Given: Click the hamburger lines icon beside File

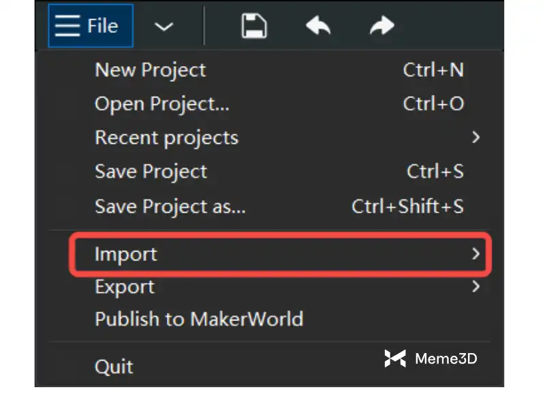Looking at the screenshot, I should [67, 26].
